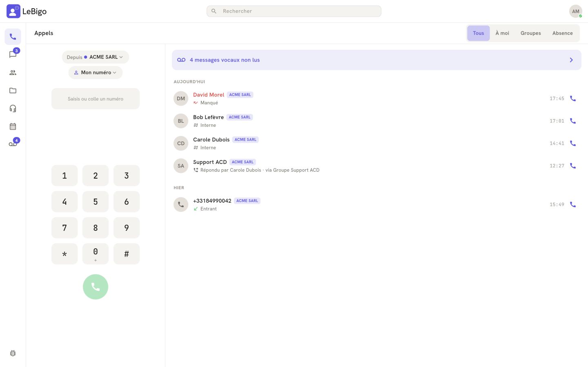The width and height of the screenshot is (588, 367).
Task: Dial digit 0 on keypad
Action: (x=96, y=254)
